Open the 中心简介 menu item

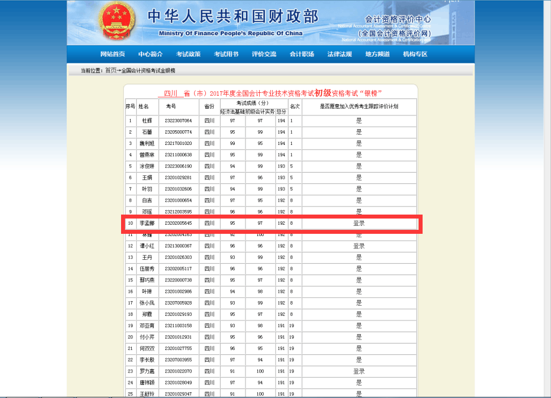(150, 54)
